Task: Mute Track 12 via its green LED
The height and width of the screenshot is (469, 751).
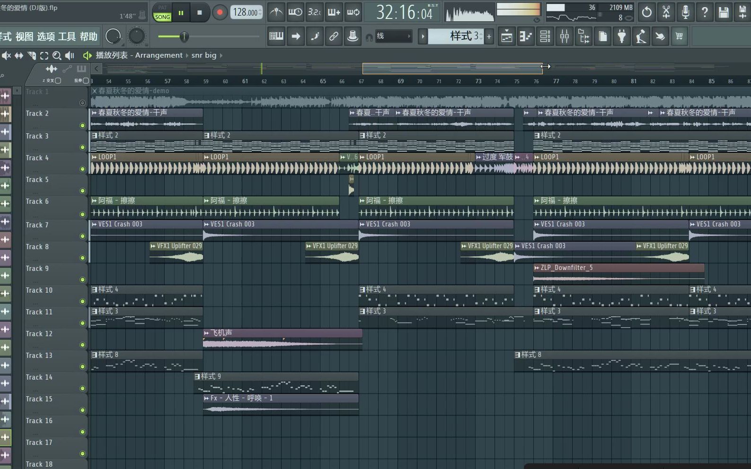Action: tap(83, 345)
